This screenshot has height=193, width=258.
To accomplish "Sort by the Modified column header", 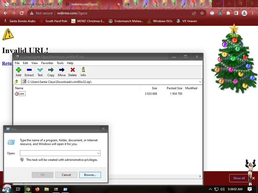I will pos(191,88).
